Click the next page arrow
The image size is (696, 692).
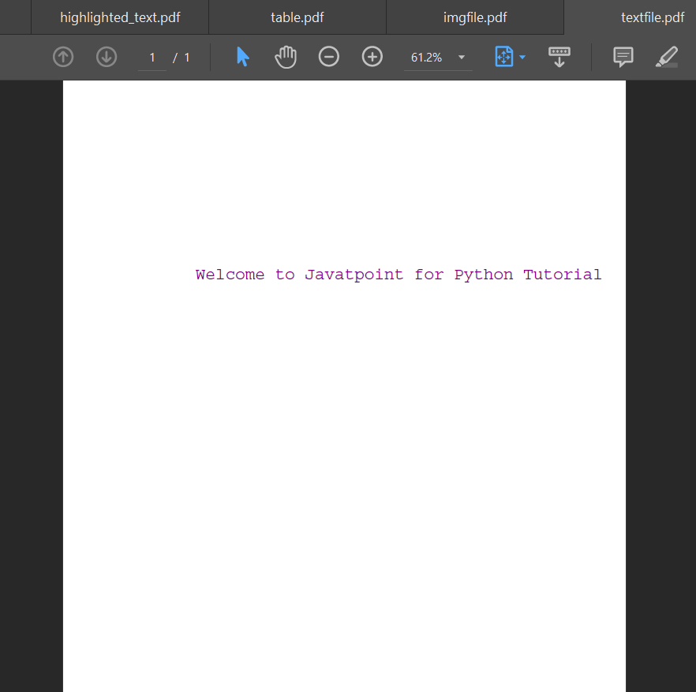106,56
